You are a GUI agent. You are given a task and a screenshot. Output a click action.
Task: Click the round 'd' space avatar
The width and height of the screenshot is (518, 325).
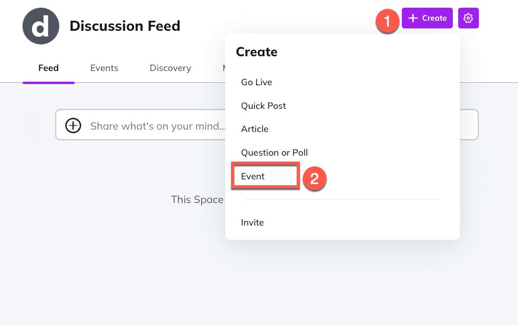pos(40,25)
